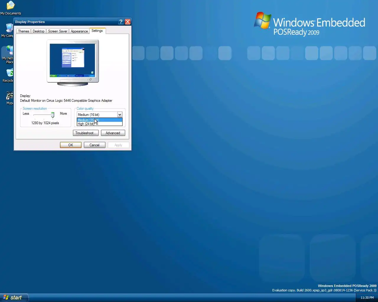378x302 pixels.
Task: Select the raccoon shortcut desktop icon
Action: click(x=9, y=98)
